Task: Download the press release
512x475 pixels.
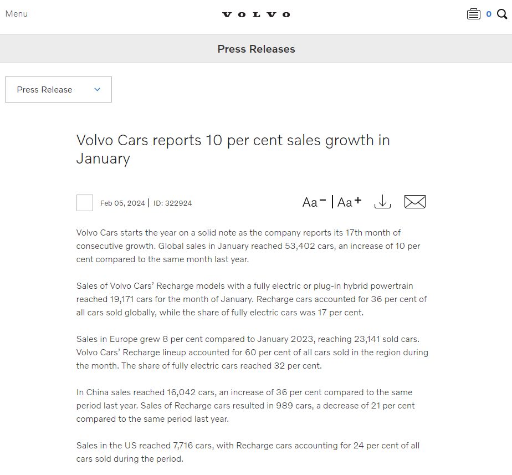Action: 382,202
